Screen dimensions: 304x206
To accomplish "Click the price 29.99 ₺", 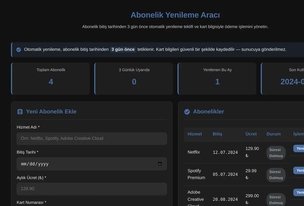I will click(251, 174).
